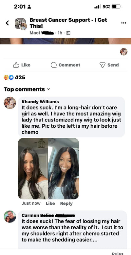Screen dimensions: 131x255
Task: Open the Breast Cancer Support group title
Action: coord(68,23)
